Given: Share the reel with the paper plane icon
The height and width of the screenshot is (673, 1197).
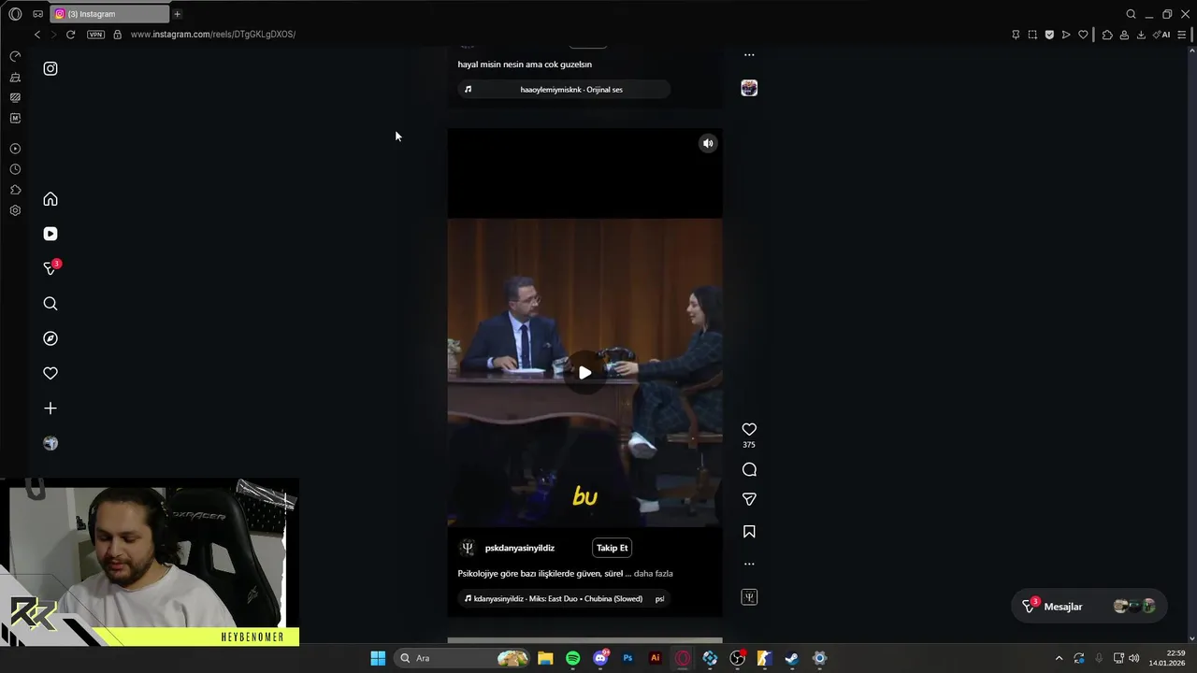Looking at the screenshot, I should (x=749, y=499).
